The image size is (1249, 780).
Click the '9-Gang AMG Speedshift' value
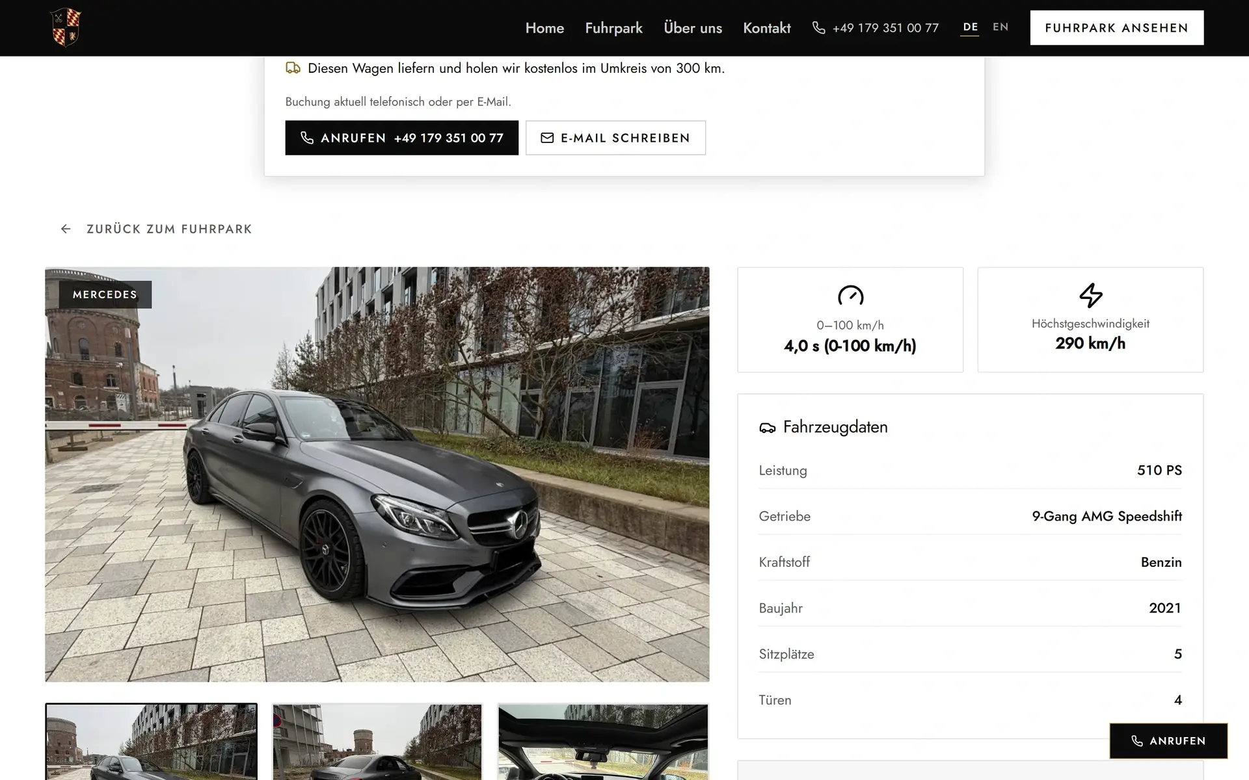click(1107, 516)
